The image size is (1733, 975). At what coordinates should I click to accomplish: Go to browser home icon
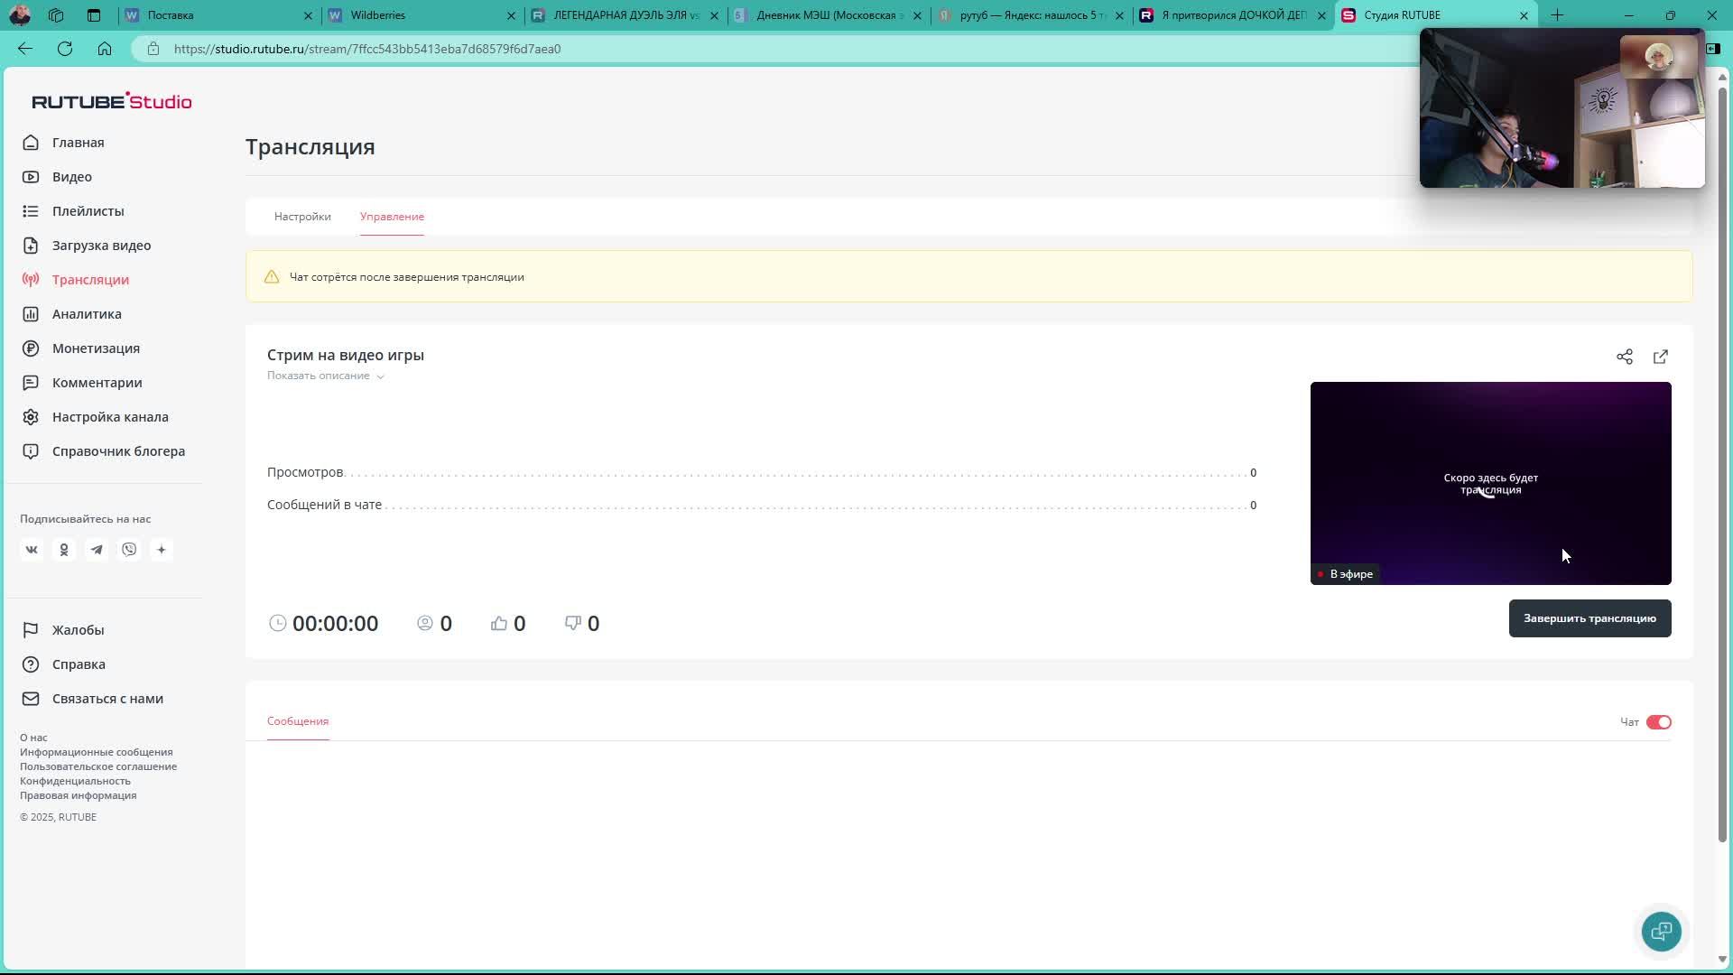[x=105, y=49]
